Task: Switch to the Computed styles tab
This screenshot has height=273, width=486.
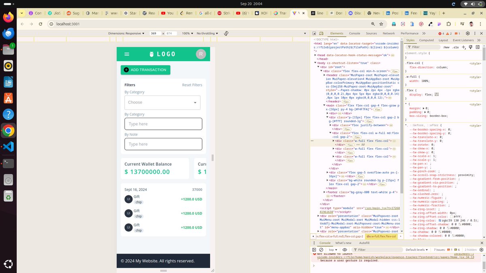Action: pyautogui.click(x=426, y=40)
